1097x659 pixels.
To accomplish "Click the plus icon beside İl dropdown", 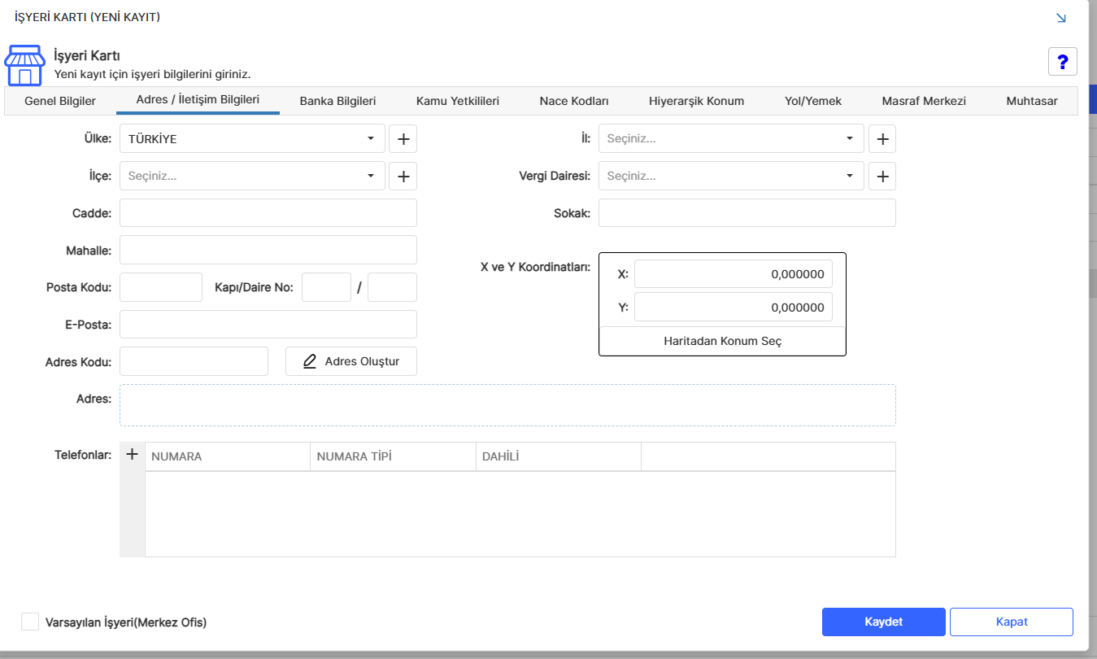I will pyautogui.click(x=882, y=139).
